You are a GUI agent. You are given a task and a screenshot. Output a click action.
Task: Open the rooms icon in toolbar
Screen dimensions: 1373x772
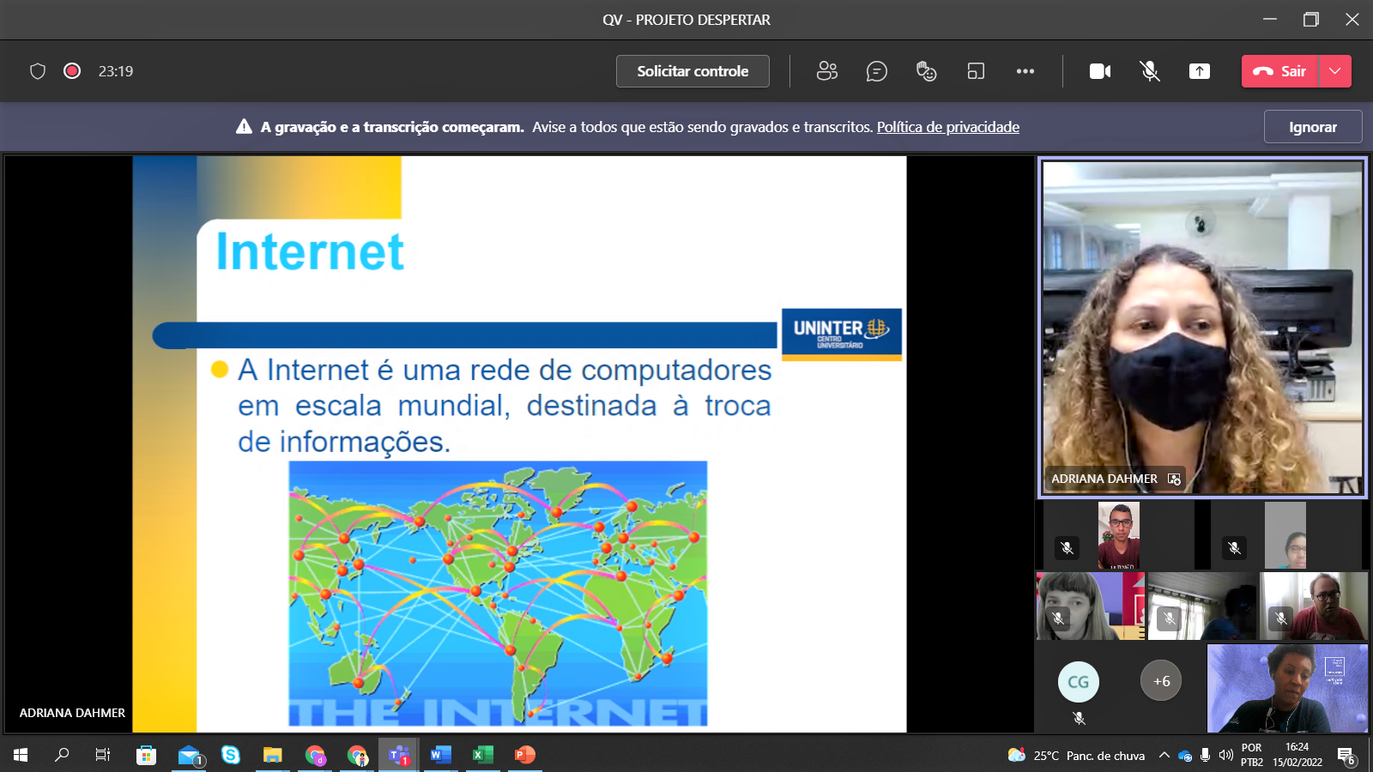[976, 71]
